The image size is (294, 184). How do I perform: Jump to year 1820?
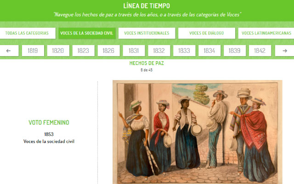[58, 51]
